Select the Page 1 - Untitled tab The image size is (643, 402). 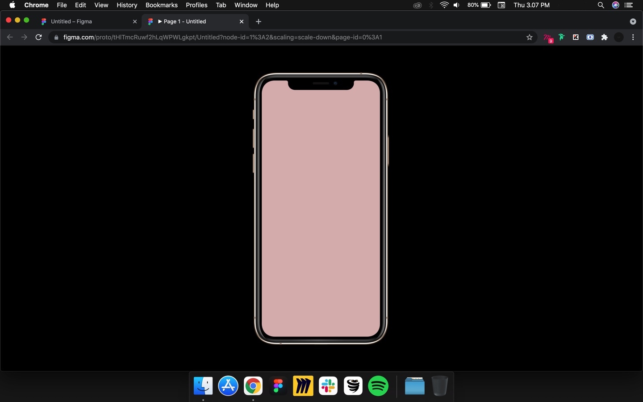point(196,21)
